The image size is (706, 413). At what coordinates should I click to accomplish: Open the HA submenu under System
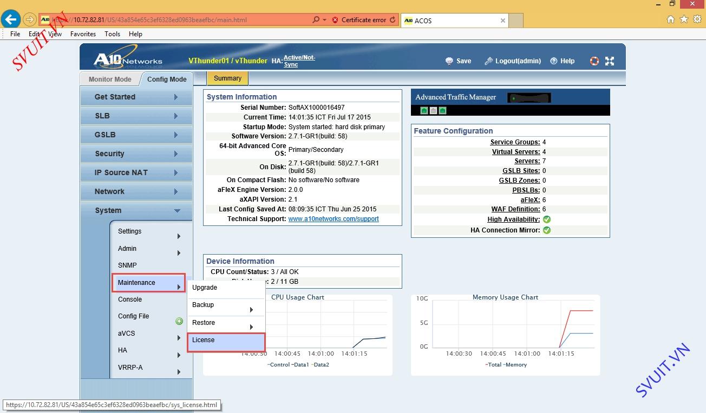pyautogui.click(x=149, y=350)
